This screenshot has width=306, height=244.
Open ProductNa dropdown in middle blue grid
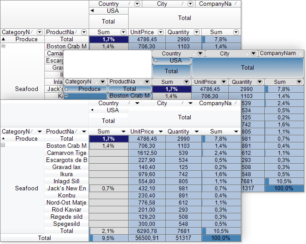point(147,82)
